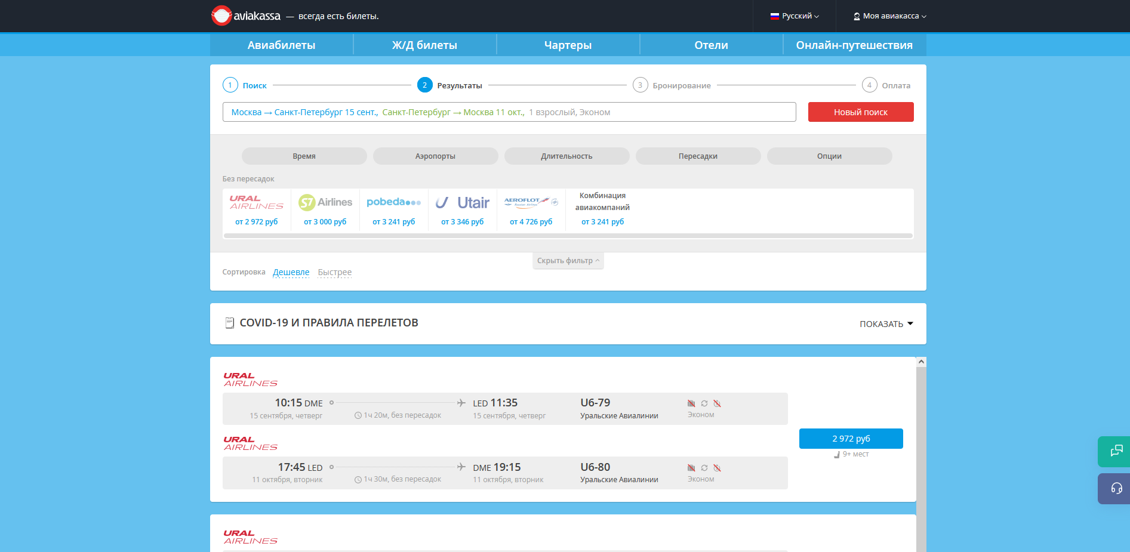Click no-refund icon on flight U6-80
Image resolution: width=1130 pixels, height=552 pixels.
tap(718, 468)
